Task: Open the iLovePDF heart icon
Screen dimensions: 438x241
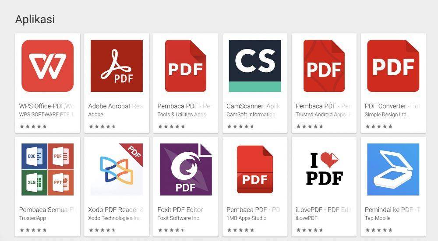Action: tap(324, 169)
